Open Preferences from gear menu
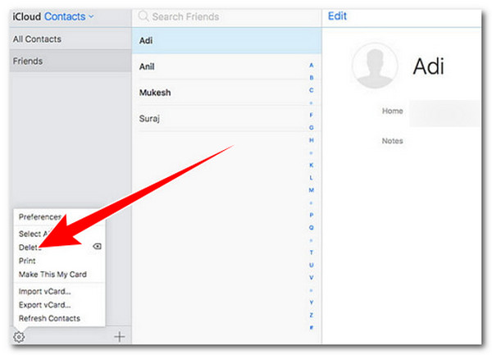Viewport: 492px width, 355px height. pyautogui.click(x=39, y=217)
